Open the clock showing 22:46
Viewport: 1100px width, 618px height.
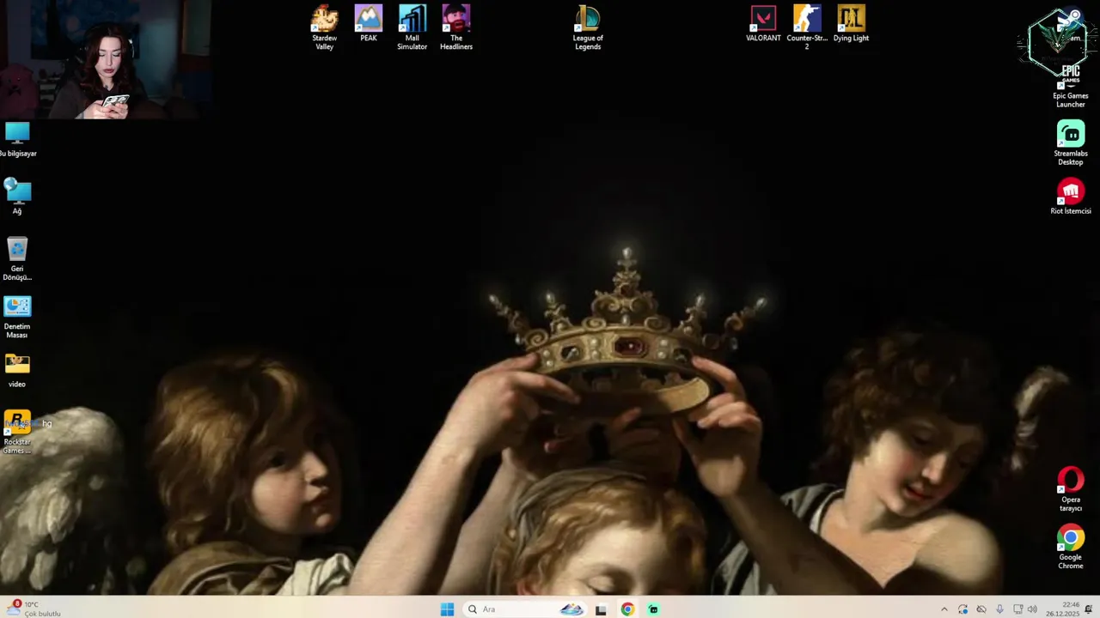pyautogui.click(x=1062, y=609)
